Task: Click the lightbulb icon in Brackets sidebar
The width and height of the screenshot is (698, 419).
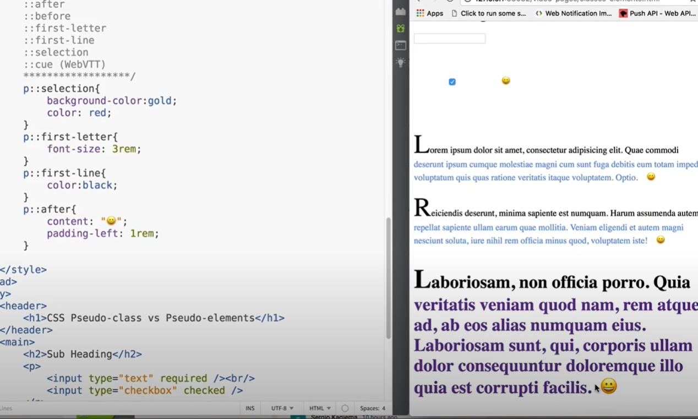Action: pyautogui.click(x=401, y=62)
